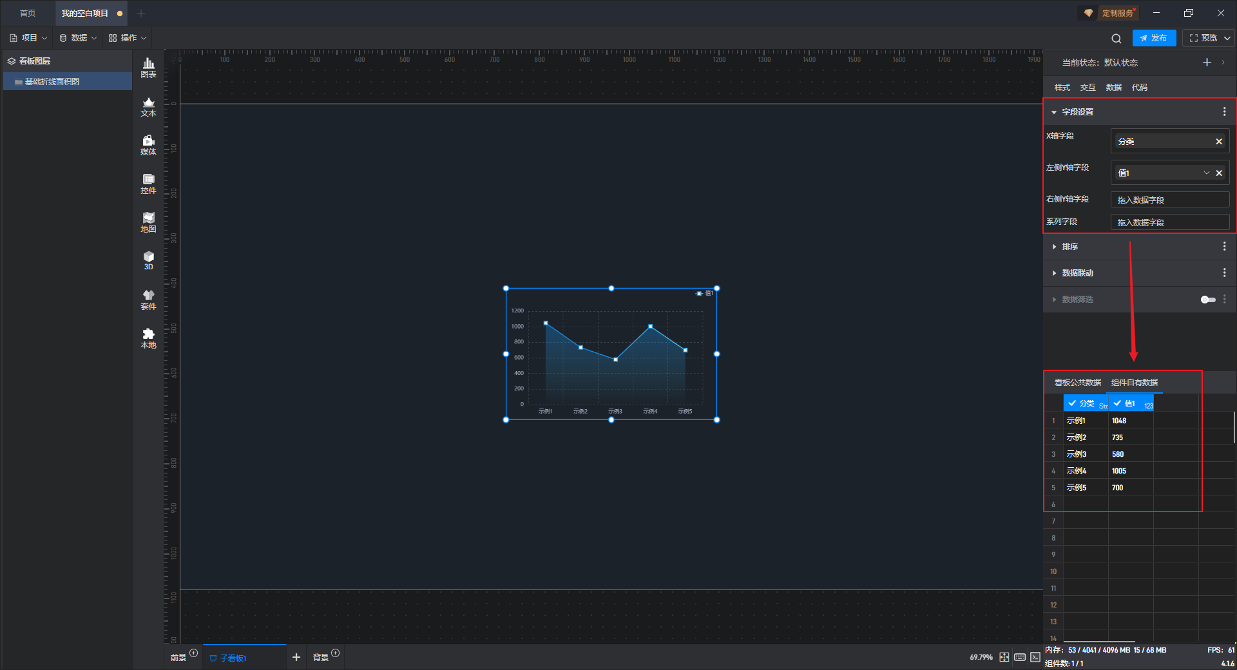This screenshot has width=1237, height=670.
Task: Expand the 排序 section
Action: pos(1054,247)
